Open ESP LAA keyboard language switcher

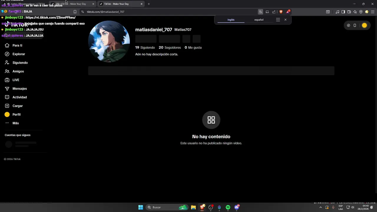[340, 207]
